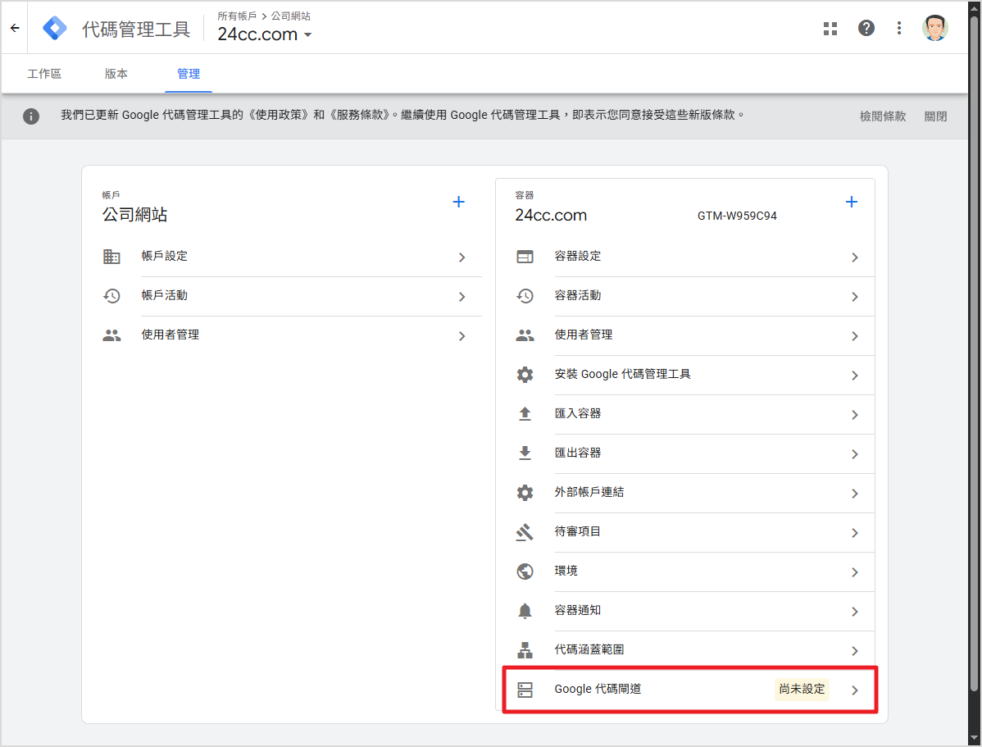This screenshot has height=747, width=982.
Task: Click the back arrow icon
Action: click(15, 28)
